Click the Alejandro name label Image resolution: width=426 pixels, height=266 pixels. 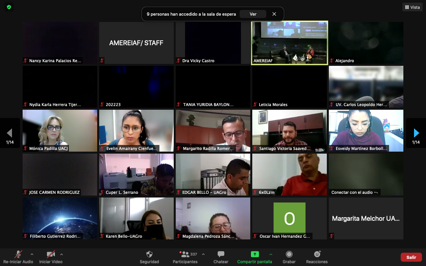[x=345, y=61]
